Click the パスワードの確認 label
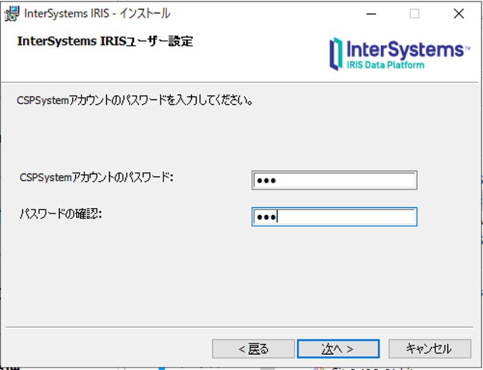This screenshot has width=483, height=370. pyautogui.click(x=60, y=213)
